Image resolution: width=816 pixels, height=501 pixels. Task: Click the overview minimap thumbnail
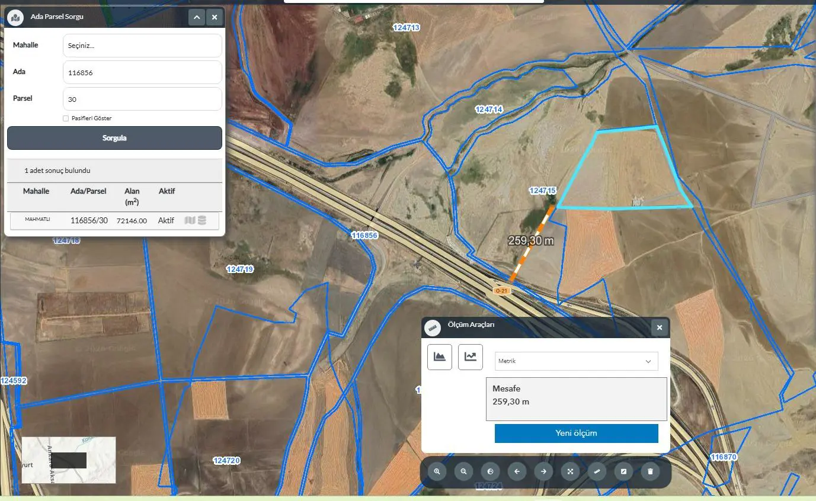tap(69, 460)
